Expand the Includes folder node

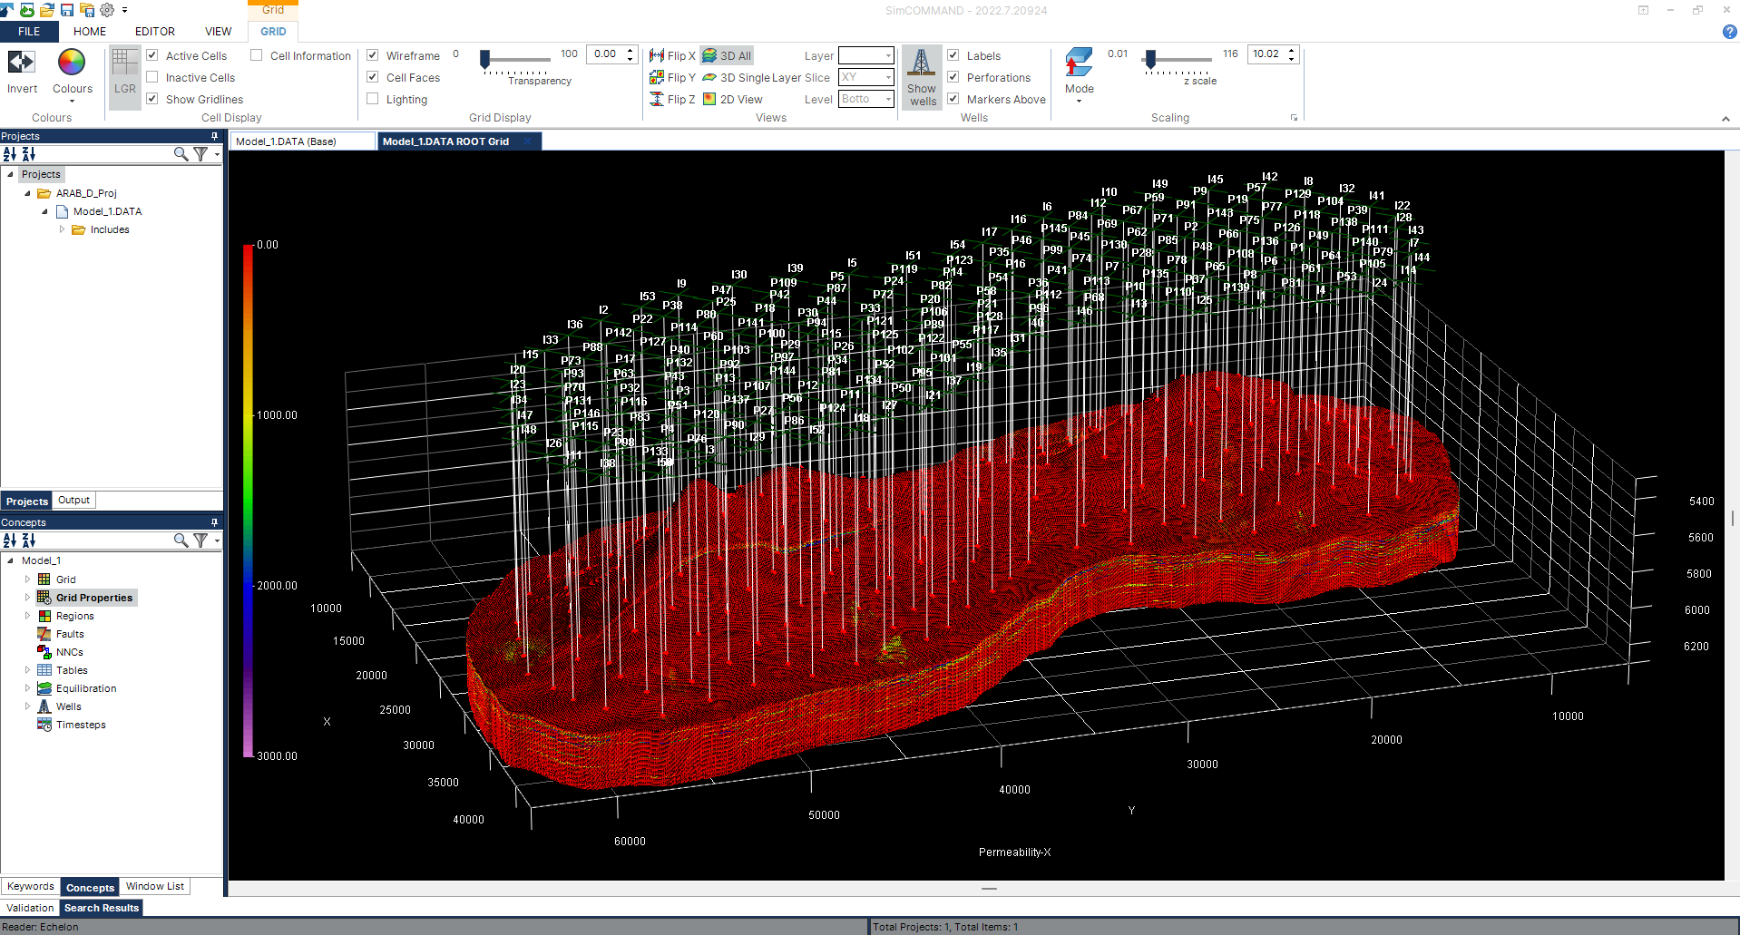point(62,229)
